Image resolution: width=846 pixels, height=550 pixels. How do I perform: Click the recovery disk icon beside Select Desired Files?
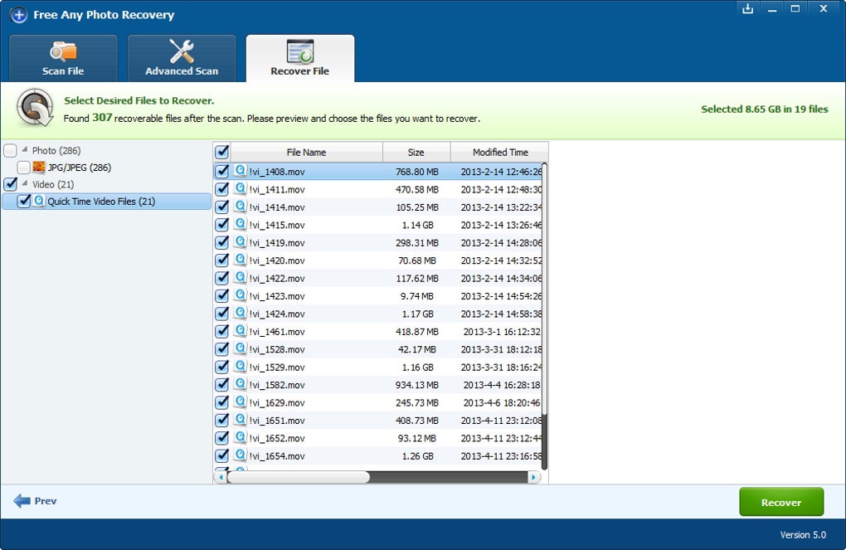pos(35,107)
